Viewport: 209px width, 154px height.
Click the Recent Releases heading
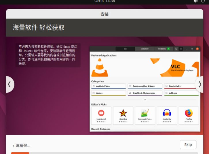101,129
